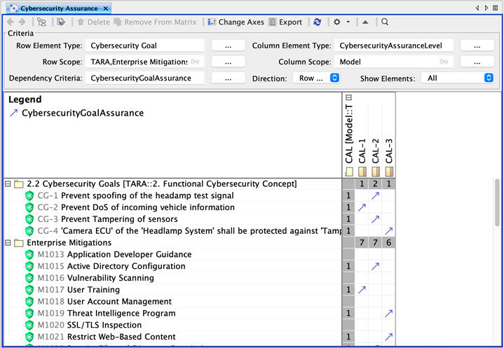Screen dimensions: 504x348
Task: Click the Dependency Criteria field
Action: (144, 78)
